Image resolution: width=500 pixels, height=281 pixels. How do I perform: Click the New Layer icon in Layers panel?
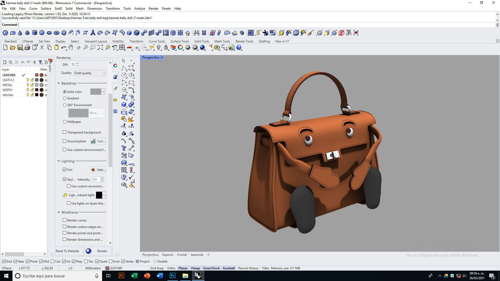pos(5,62)
